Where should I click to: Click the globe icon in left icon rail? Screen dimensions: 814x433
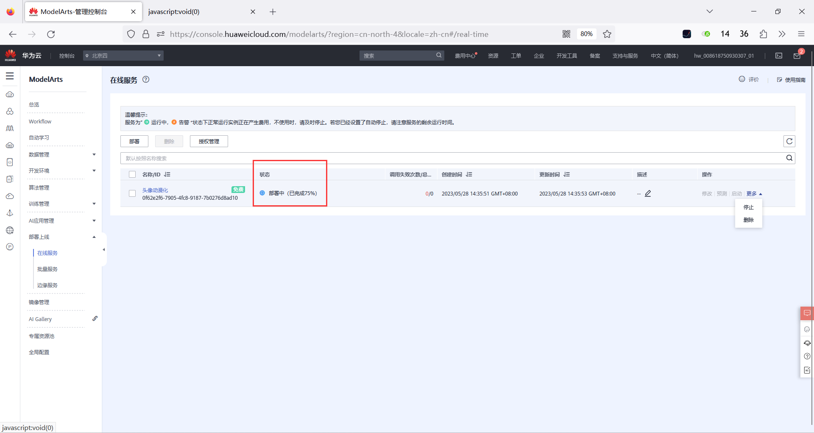pos(10,230)
